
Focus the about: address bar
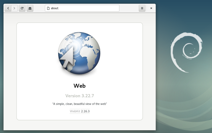(x=82, y=8)
